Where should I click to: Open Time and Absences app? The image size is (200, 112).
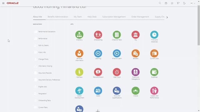[154, 35]
